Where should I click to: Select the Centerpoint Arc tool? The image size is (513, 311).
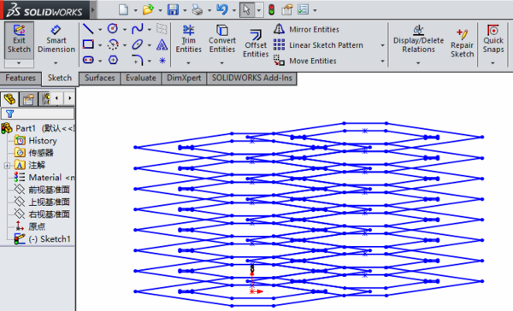pyautogui.click(x=113, y=44)
